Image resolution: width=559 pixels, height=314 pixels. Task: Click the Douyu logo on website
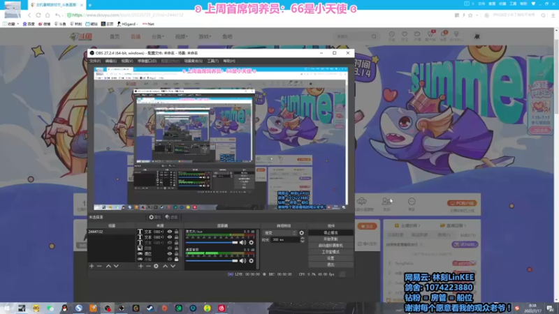81,36
